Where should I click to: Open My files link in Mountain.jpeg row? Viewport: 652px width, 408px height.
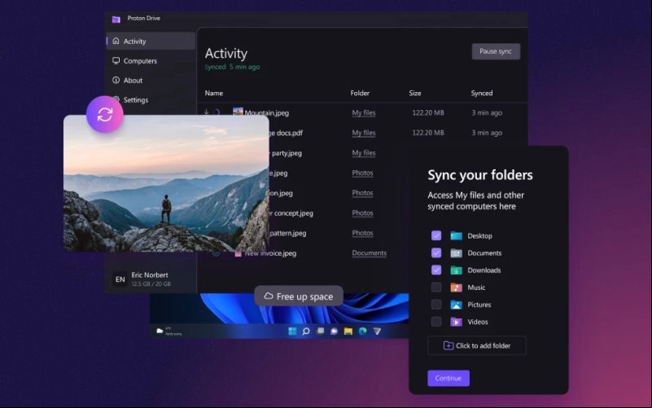(x=364, y=112)
